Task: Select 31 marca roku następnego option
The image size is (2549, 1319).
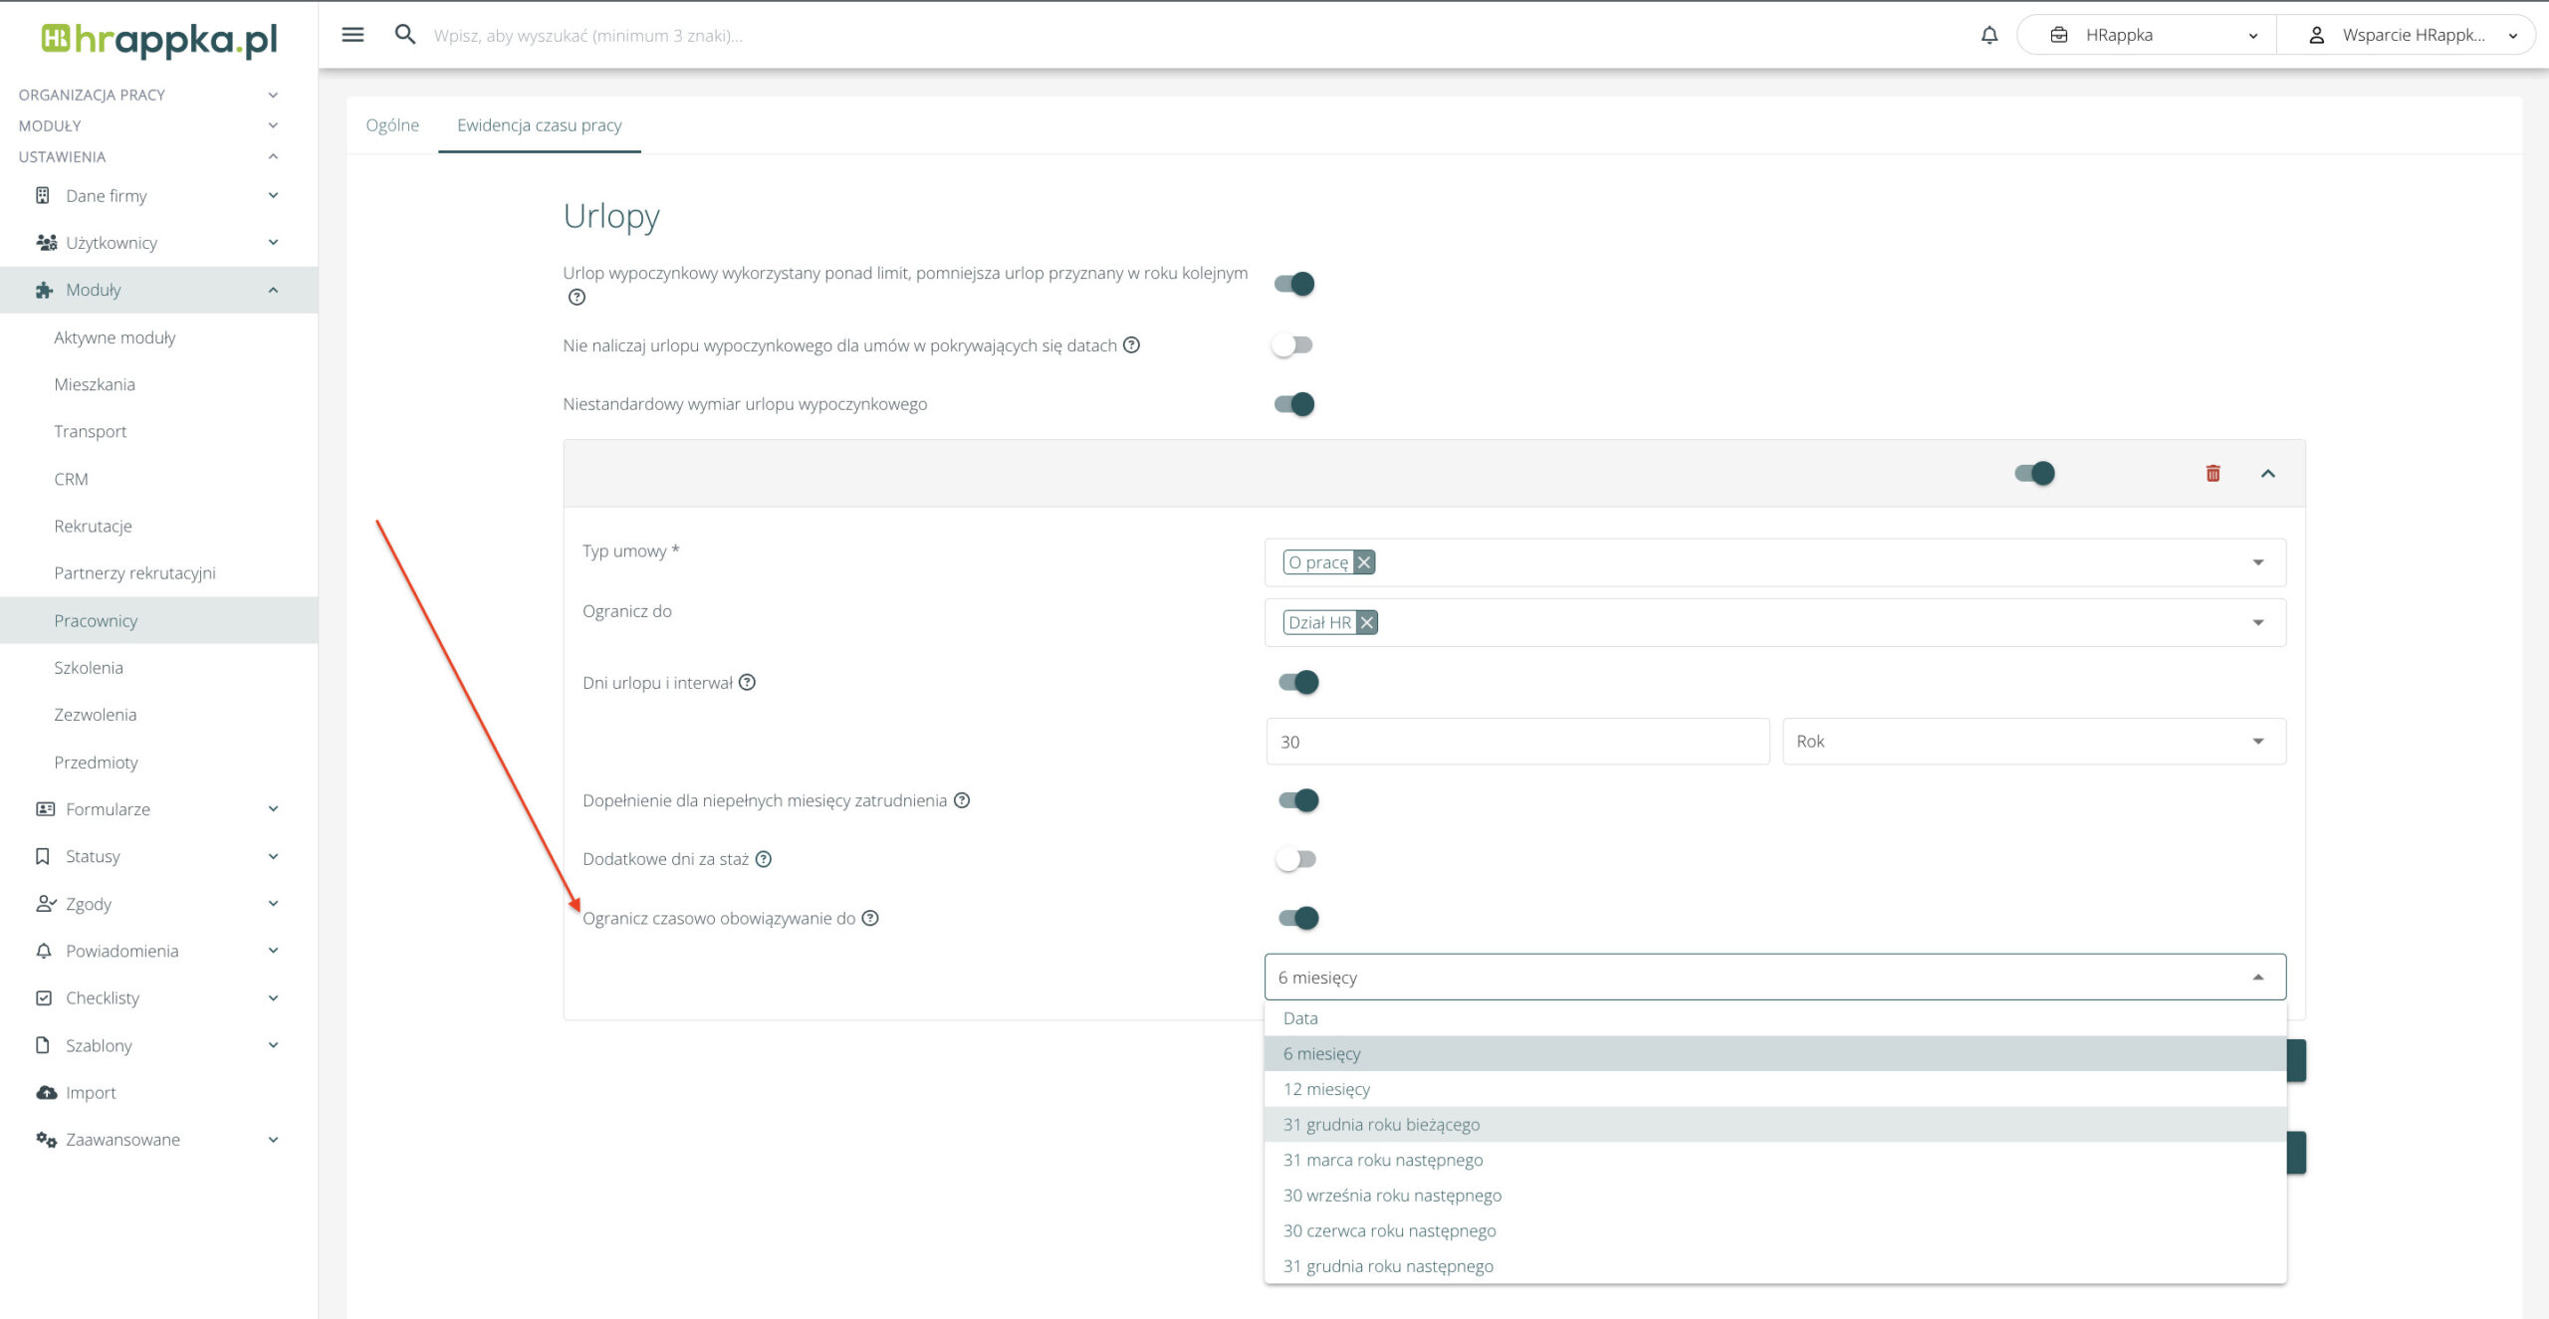Action: 1382,1160
